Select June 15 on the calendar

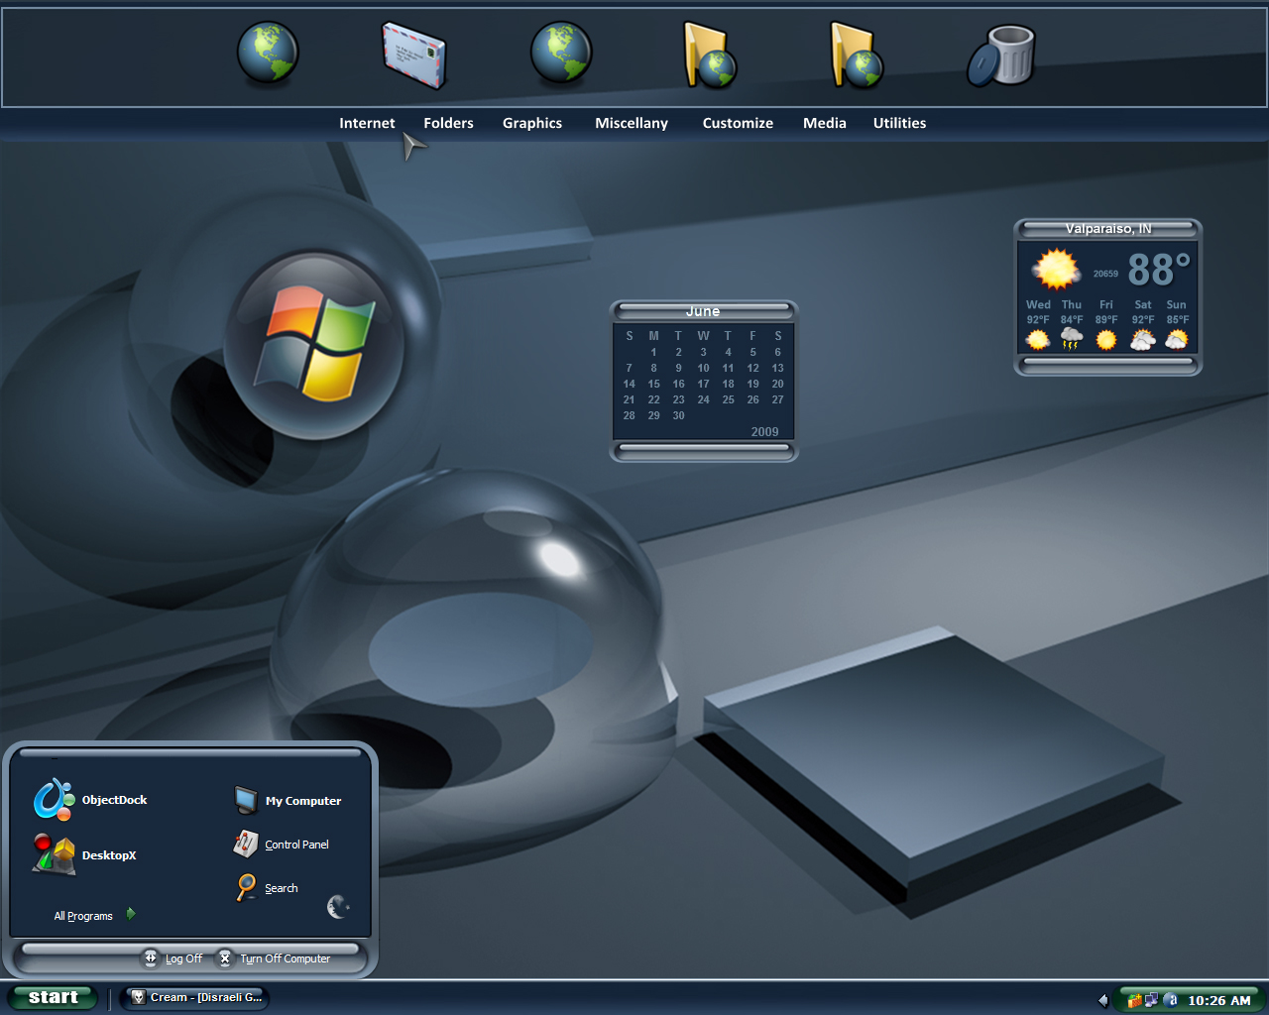coord(653,384)
